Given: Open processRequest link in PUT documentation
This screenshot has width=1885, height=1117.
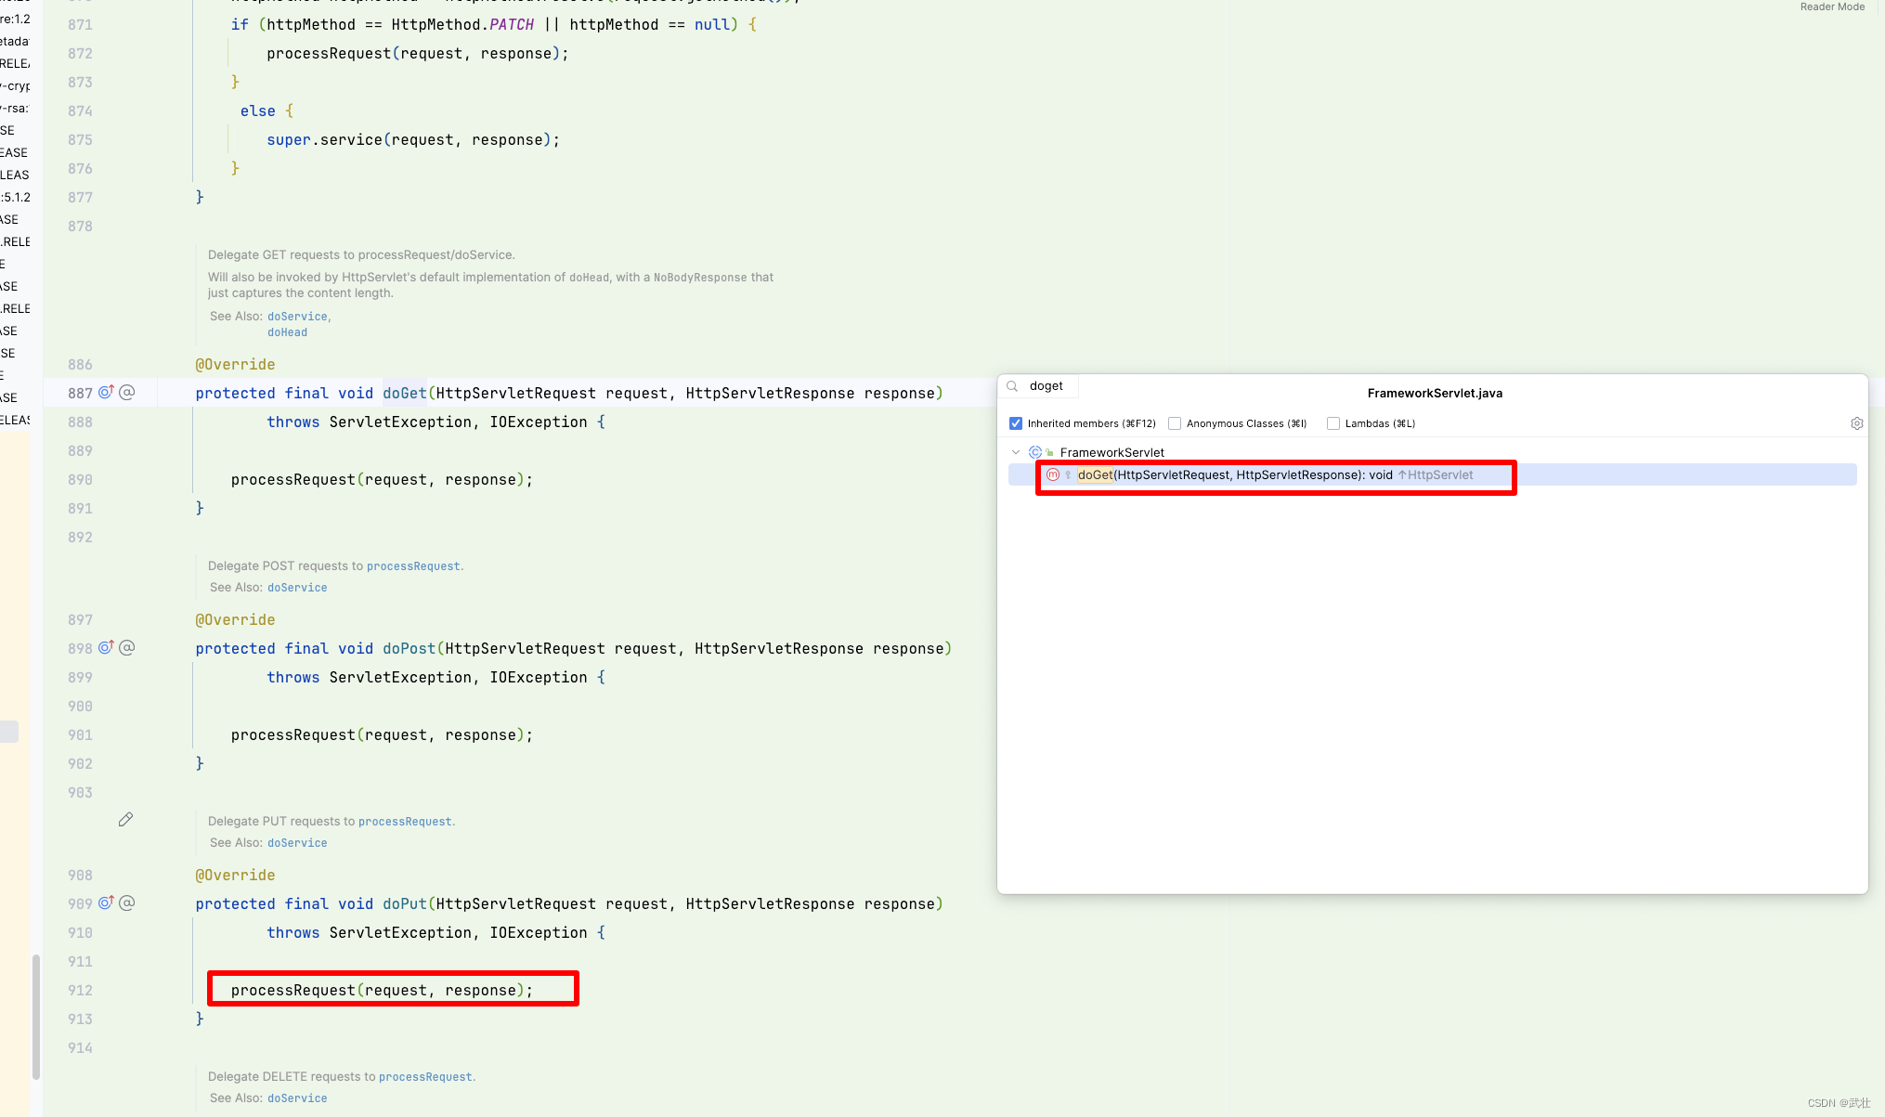Looking at the screenshot, I should click(405, 821).
